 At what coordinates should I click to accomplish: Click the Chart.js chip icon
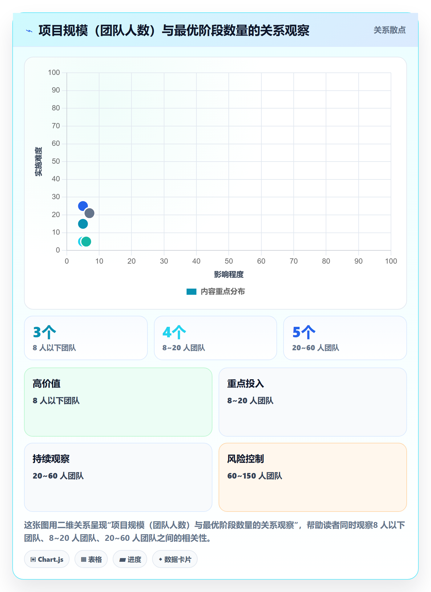pos(33,560)
